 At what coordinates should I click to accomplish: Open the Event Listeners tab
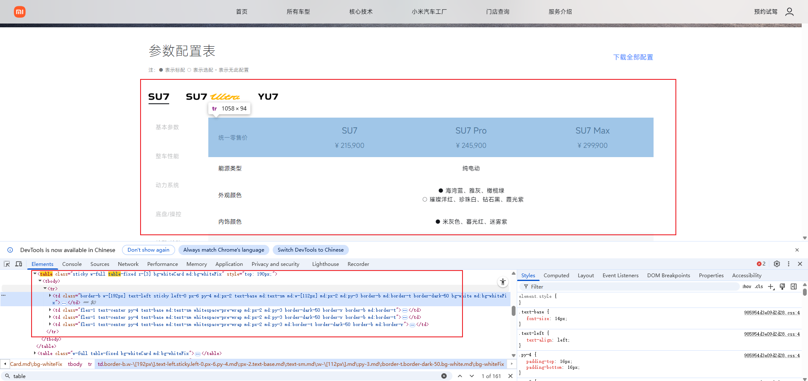pos(620,276)
